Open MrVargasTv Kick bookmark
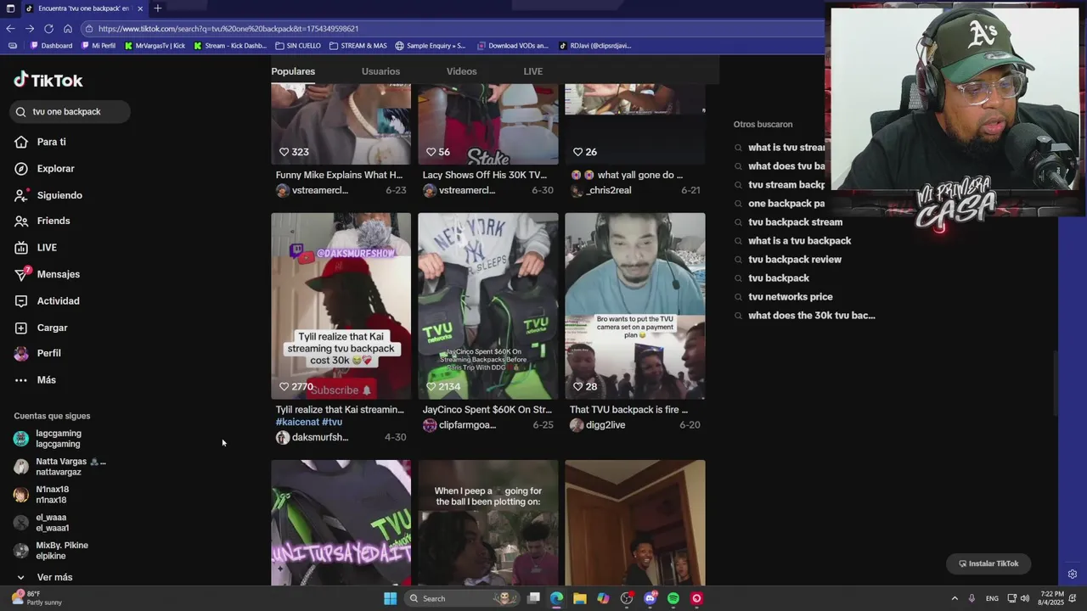 pos(155,46)
